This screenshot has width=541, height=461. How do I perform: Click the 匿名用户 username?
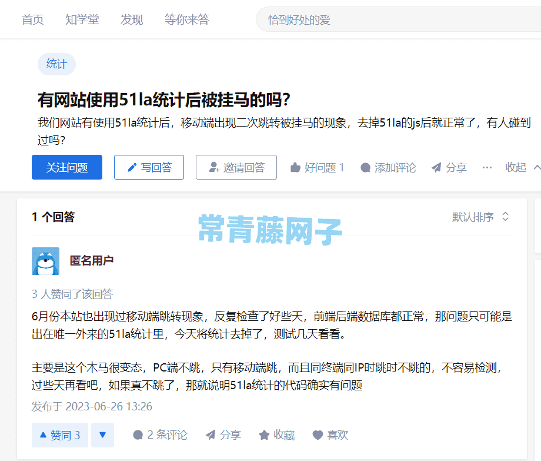coord(91,261)
